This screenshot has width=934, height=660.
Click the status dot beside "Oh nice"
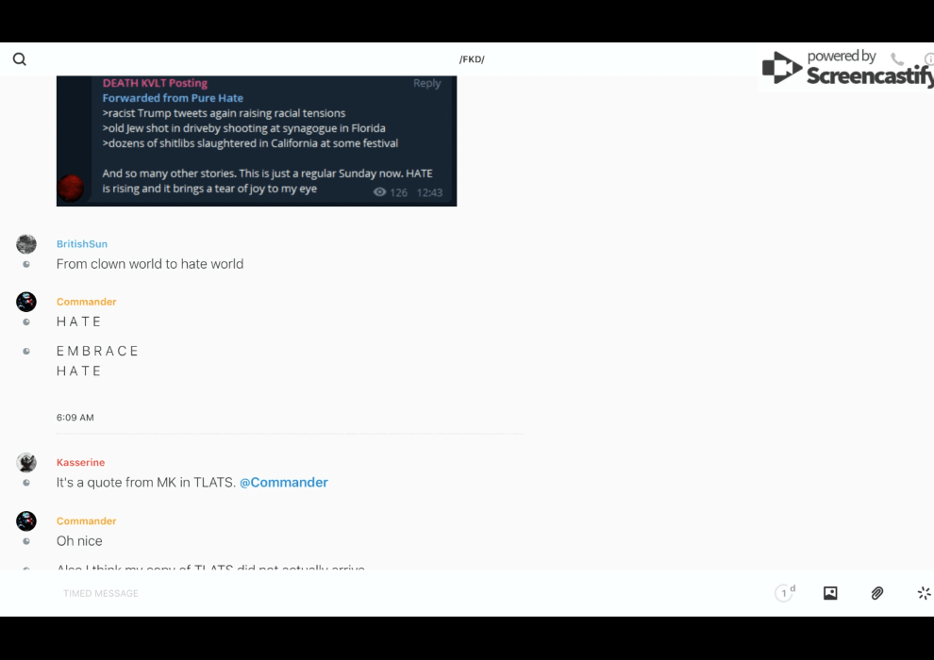(26, 541)
